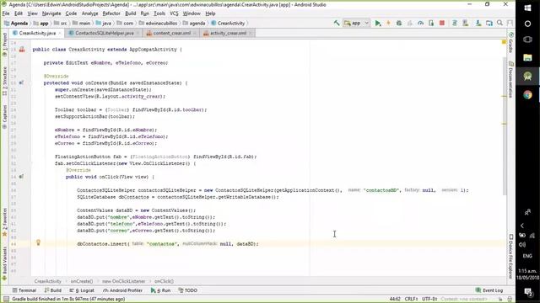Toggle tool window buttons in the status bar corner

(x=6, y=300)
